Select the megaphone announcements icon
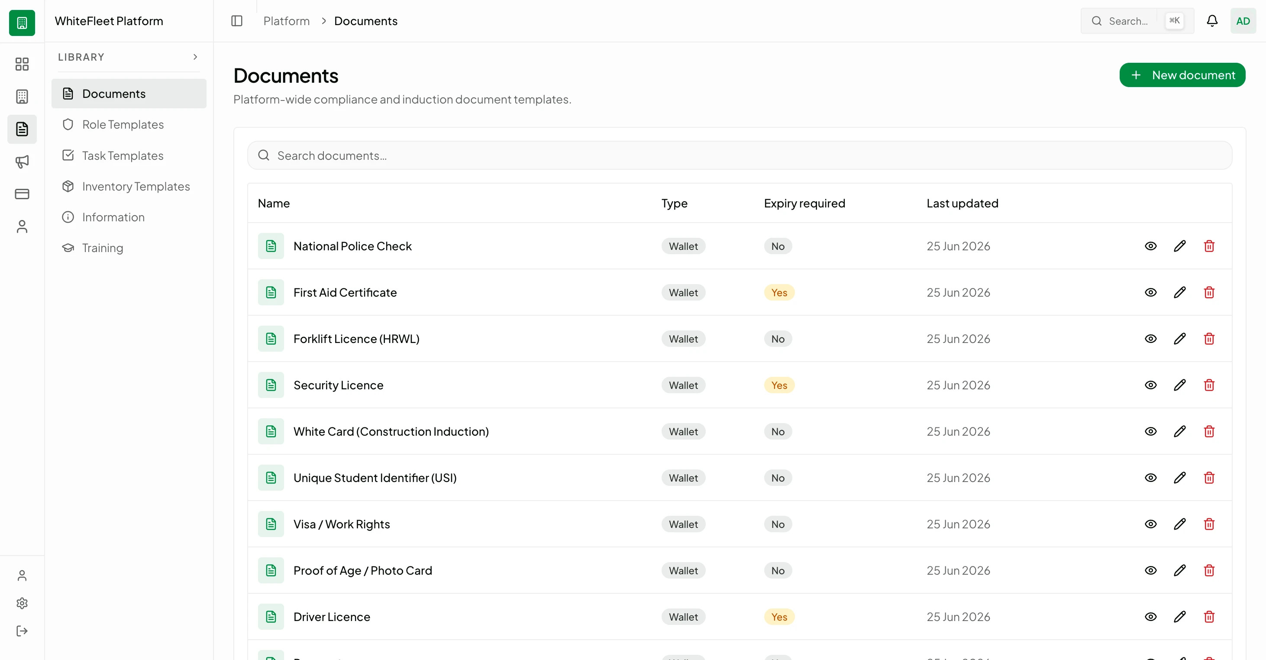 (22, 161)
